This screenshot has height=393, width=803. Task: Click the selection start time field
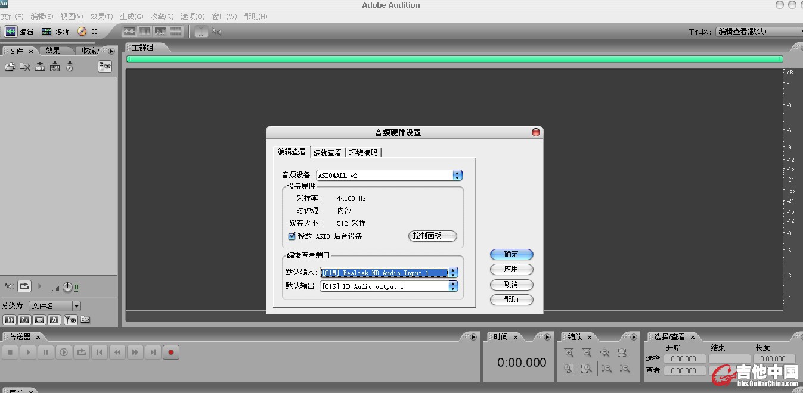(684, 359)
